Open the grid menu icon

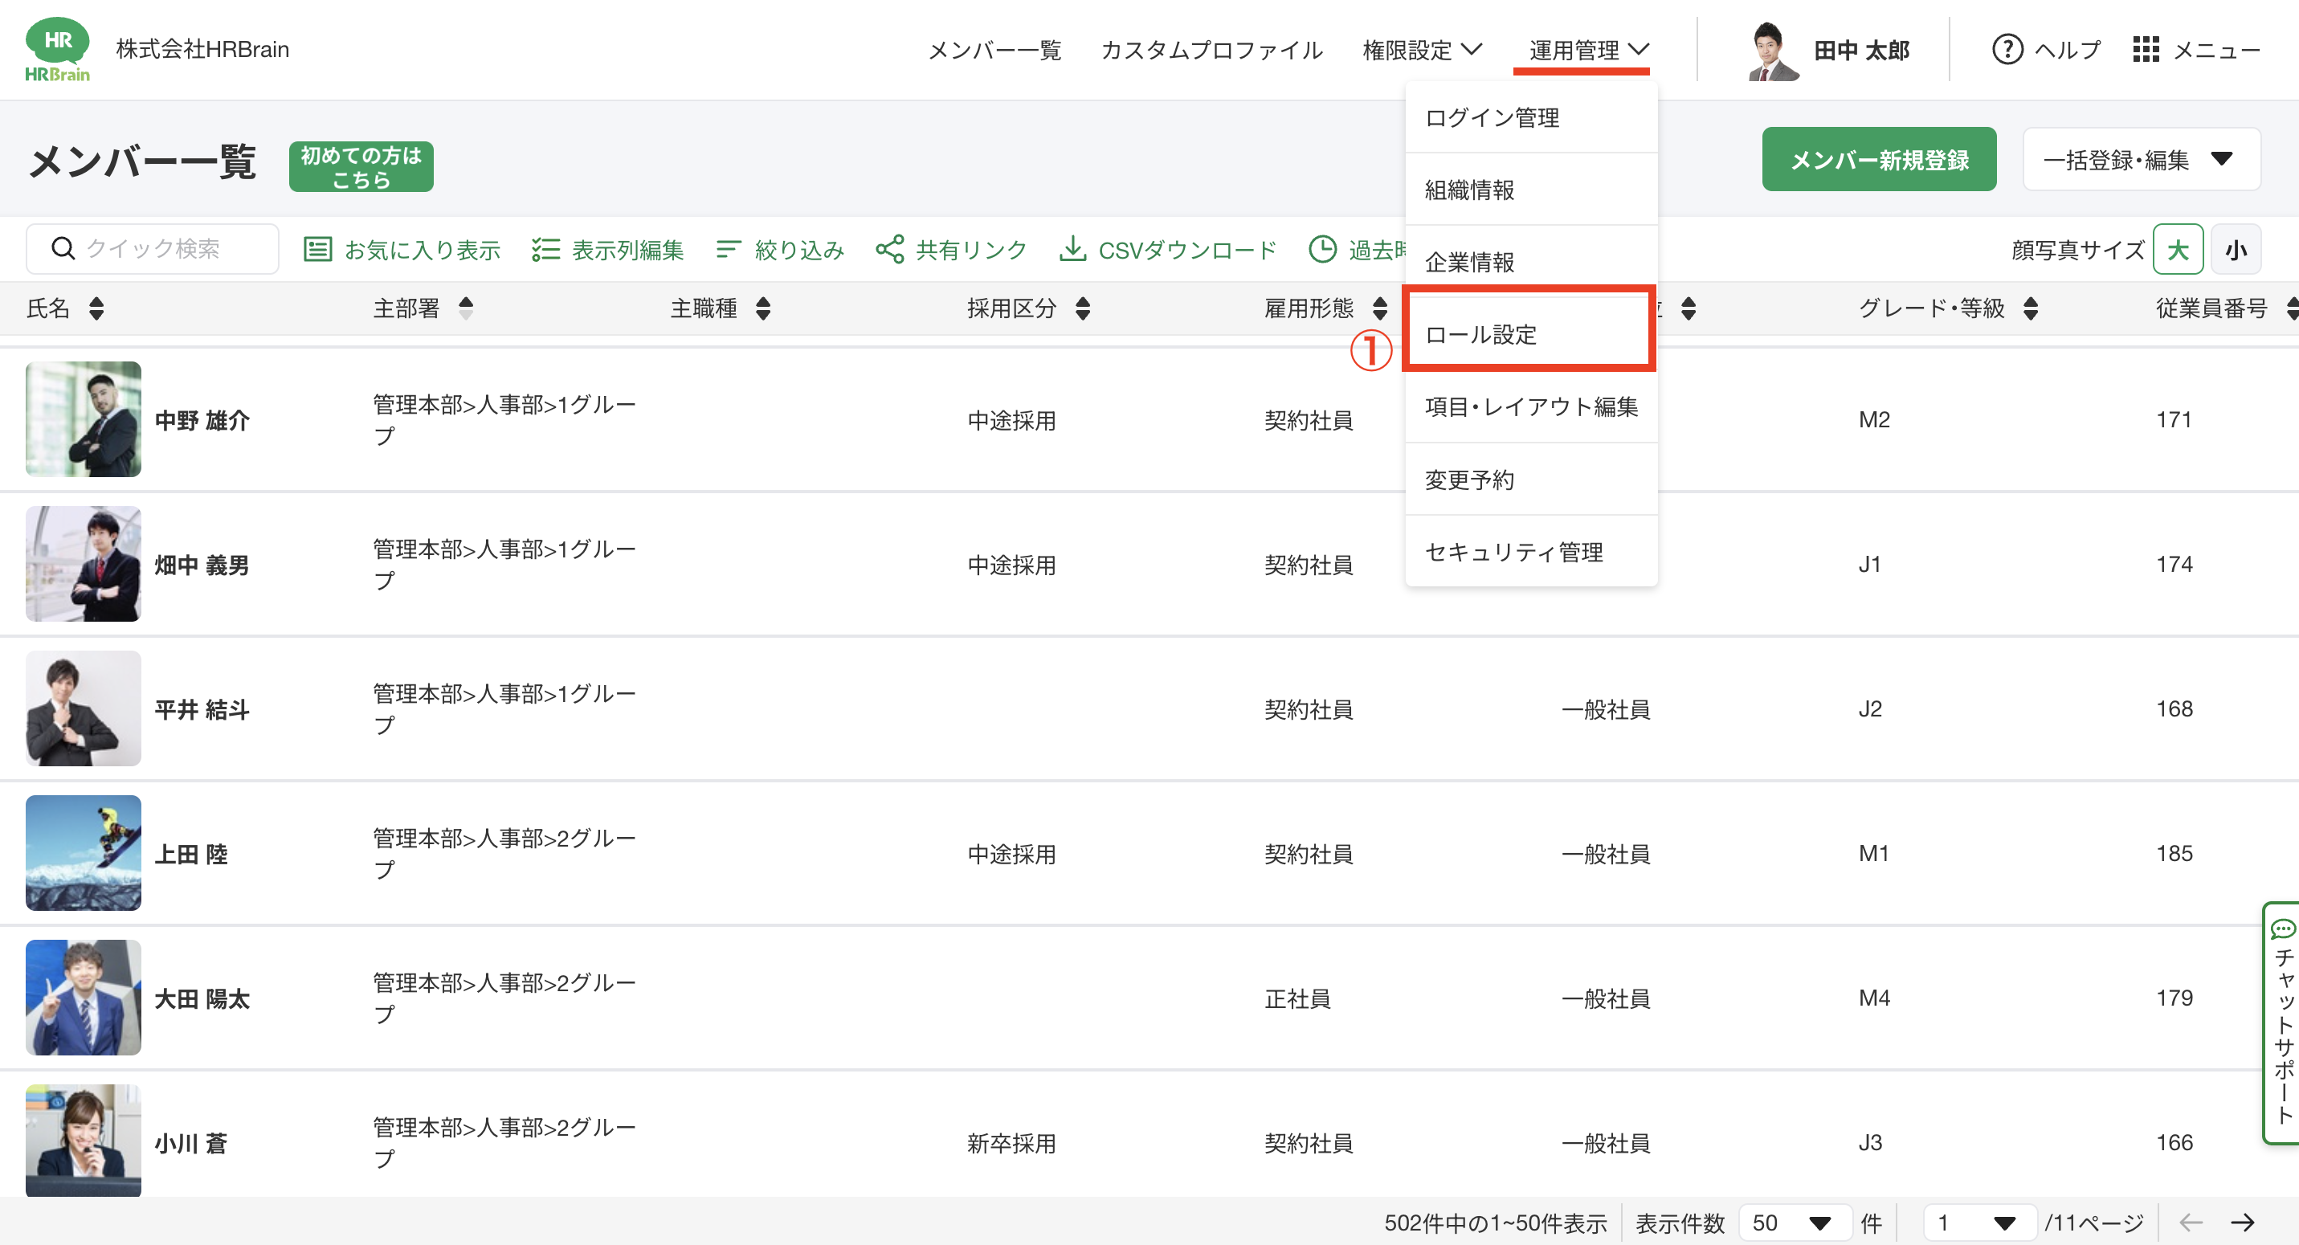click(2146, 50)
